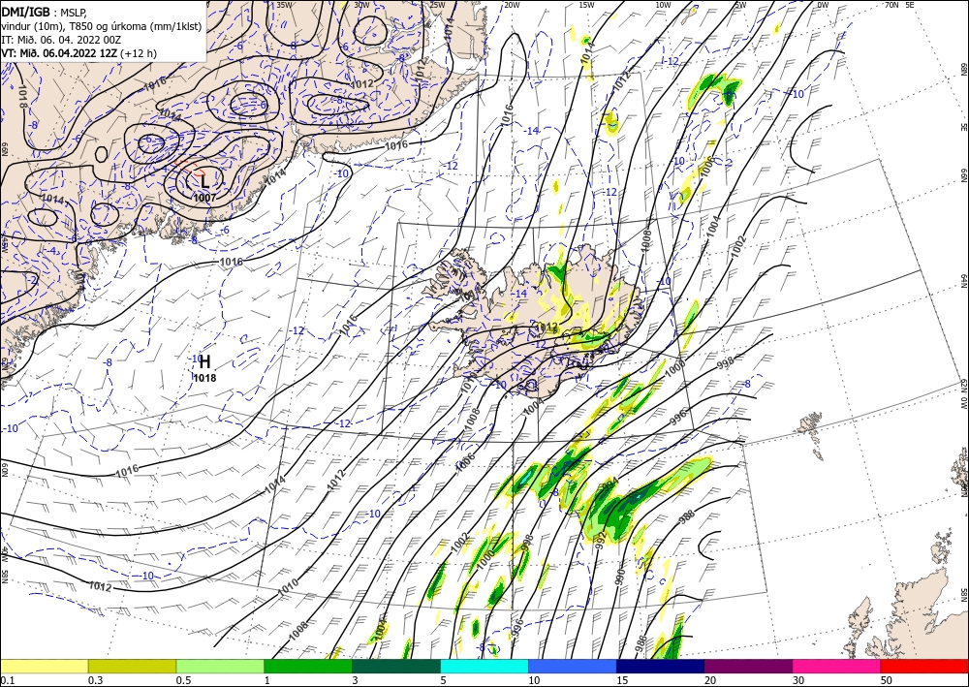Click the 'DMI/IGB' title text
This screenshot has width=969, height=687.
pyautogui.click(x=26, y=12)
